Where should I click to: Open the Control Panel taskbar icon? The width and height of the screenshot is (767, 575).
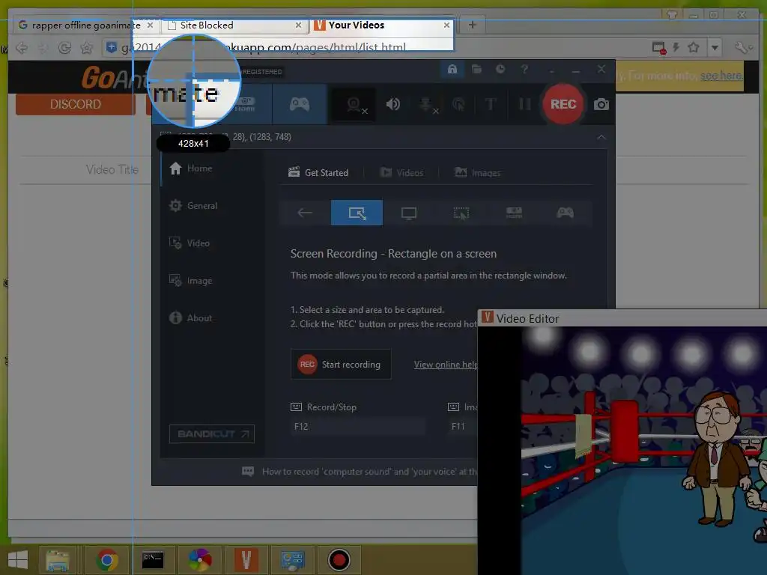293,560
